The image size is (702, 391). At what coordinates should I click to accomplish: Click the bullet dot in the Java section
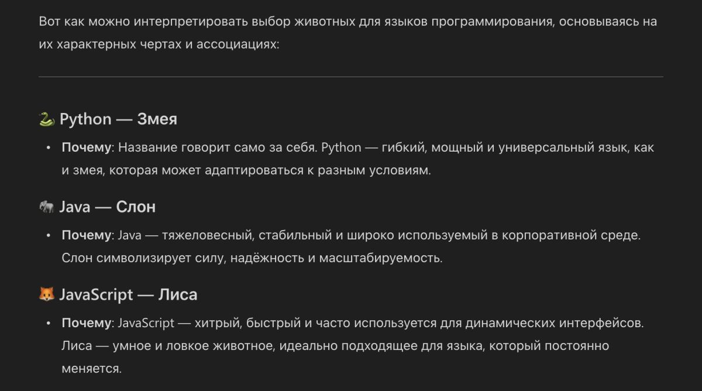point(49,236)
